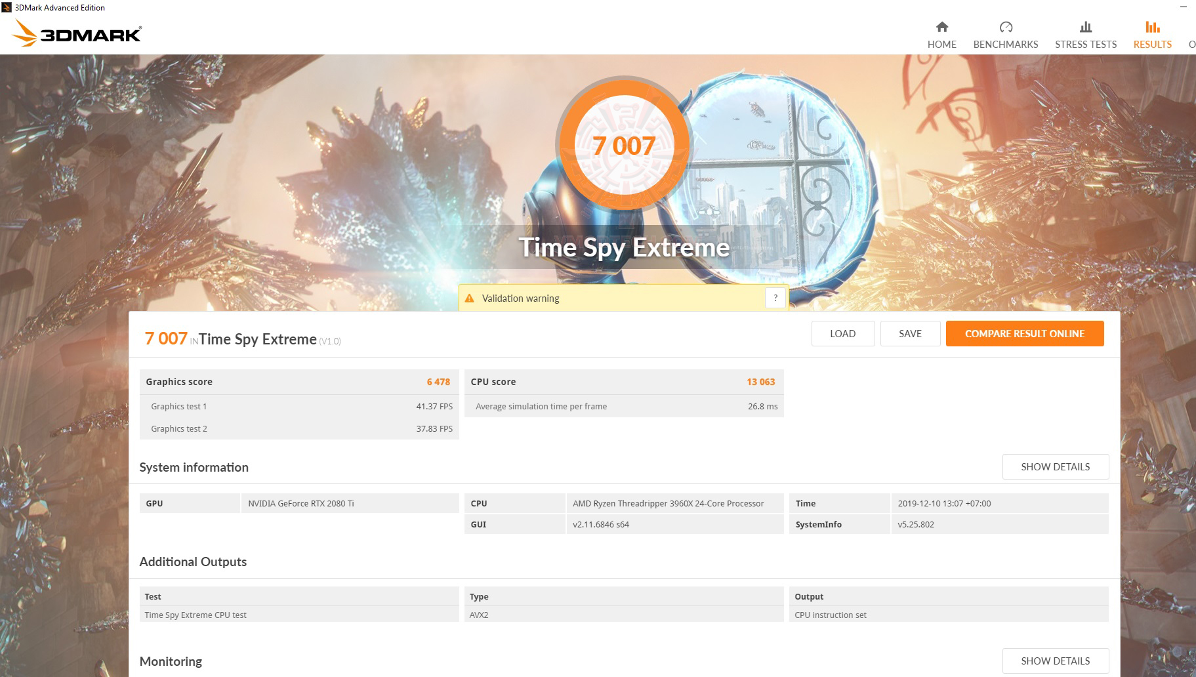Click the System information heading
The height and width of the screenshot is (677, 1196).
[194, 467]
